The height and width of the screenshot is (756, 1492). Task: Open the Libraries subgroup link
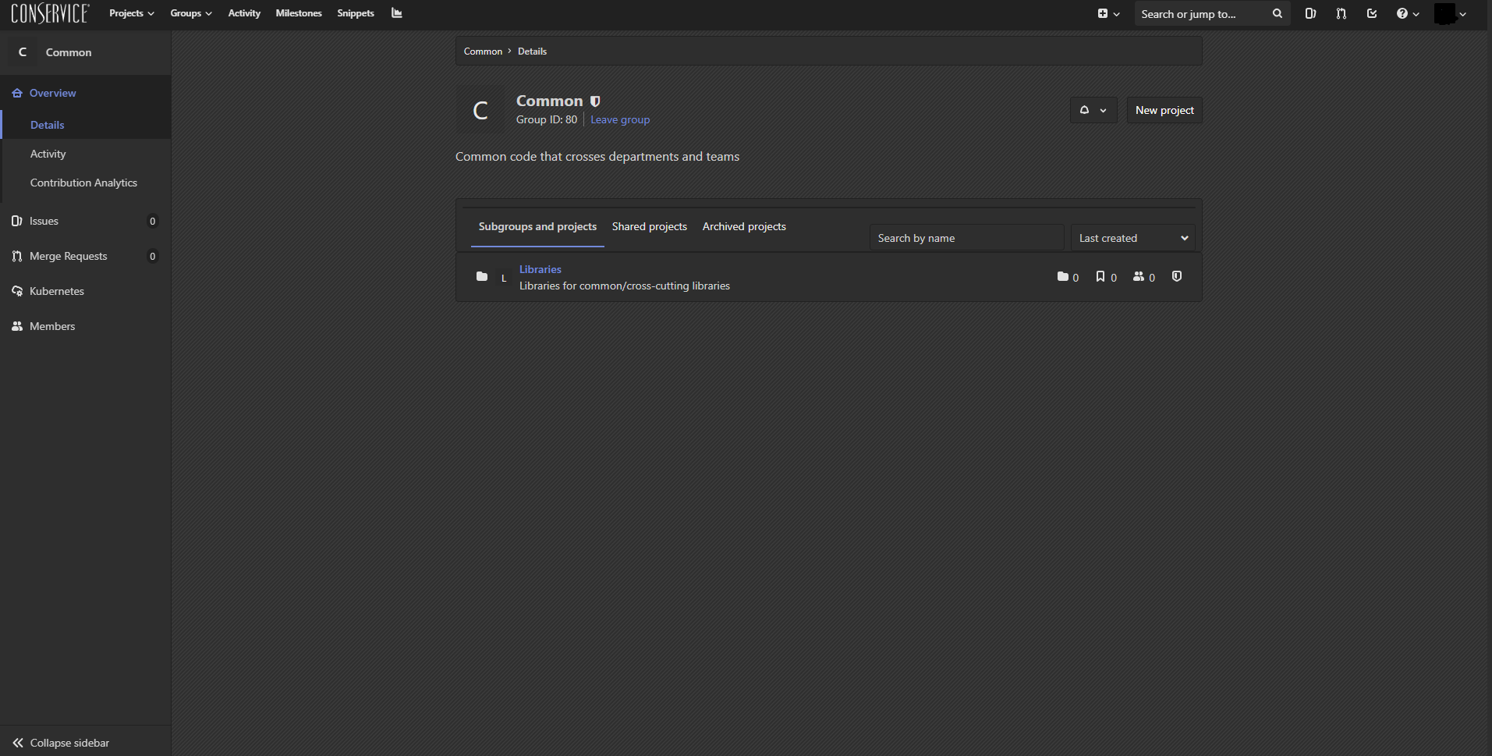pyautogui.click(x=540, y=269)
